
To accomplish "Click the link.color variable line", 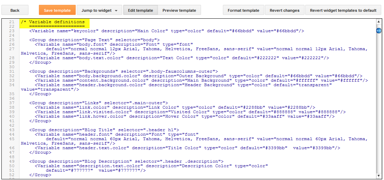I will pos(175,107).
